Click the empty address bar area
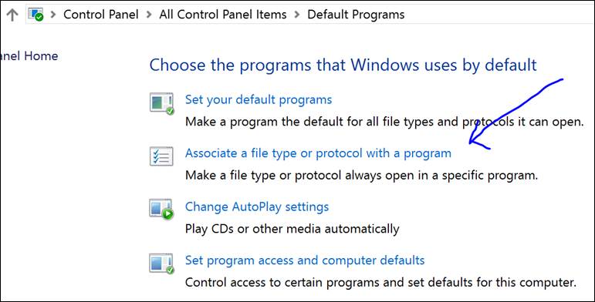595x302 pixels. pyautogui.click(x=499, y=15)
